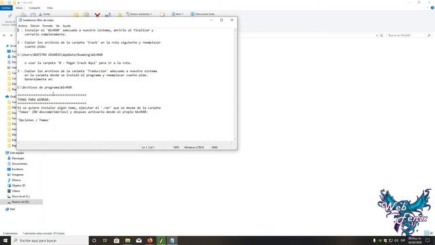This screenshot has height=245, width=435.
Task: Click OneDrive cloud icon in navigation pane
Action: click(x=7, y=97)
